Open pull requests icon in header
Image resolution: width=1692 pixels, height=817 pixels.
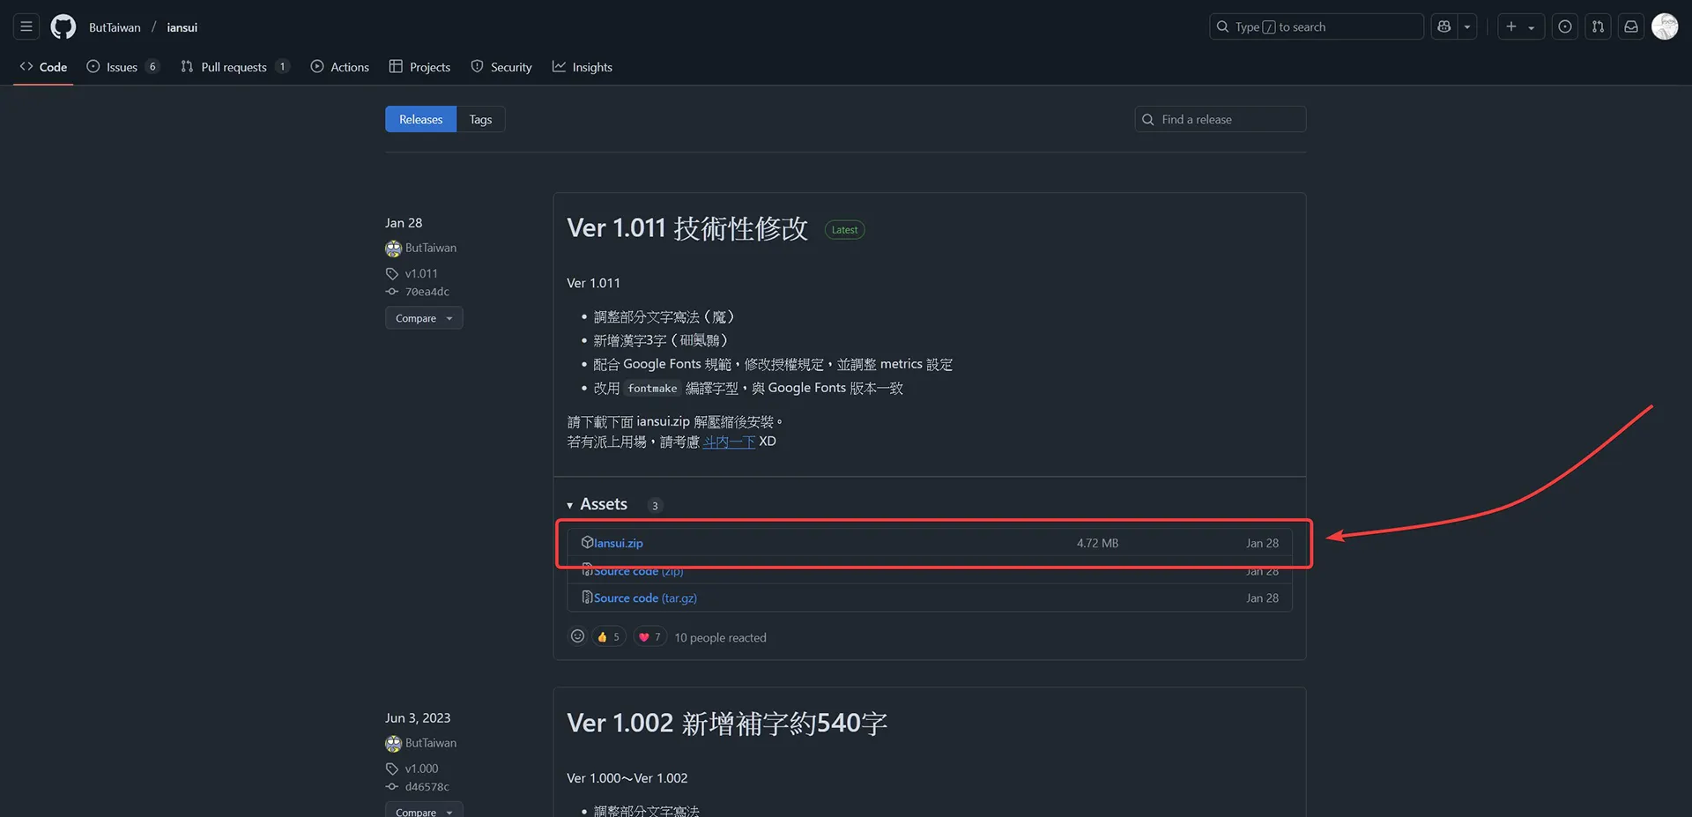[x=1598, y=26]
